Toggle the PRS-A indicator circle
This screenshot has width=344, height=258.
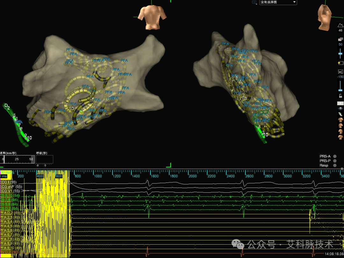click(x=335, y=156)
